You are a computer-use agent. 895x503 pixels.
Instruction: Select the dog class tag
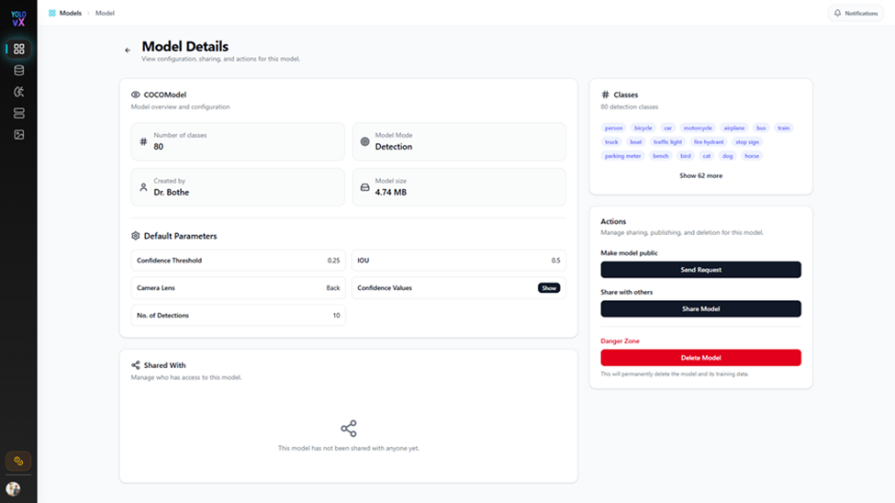click(727, 156)
